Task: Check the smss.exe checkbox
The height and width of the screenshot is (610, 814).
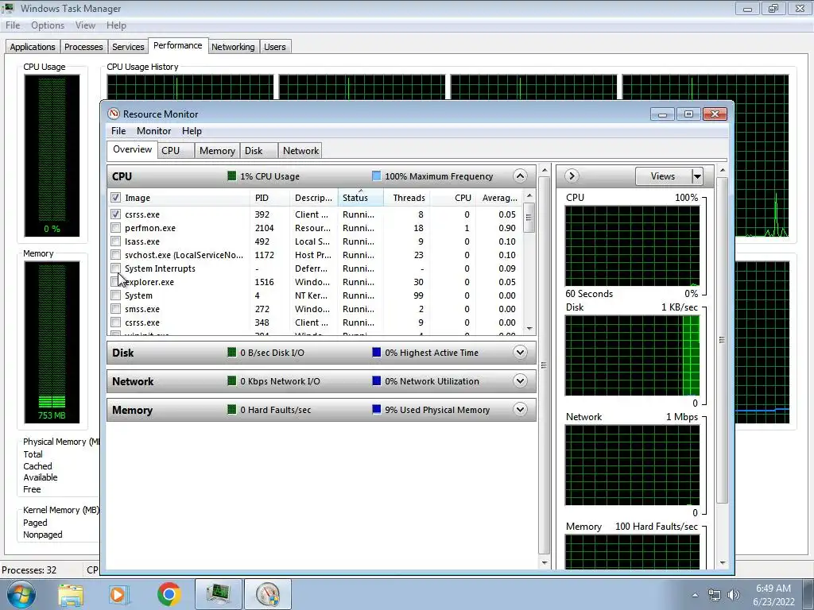Action: (115, 309)
